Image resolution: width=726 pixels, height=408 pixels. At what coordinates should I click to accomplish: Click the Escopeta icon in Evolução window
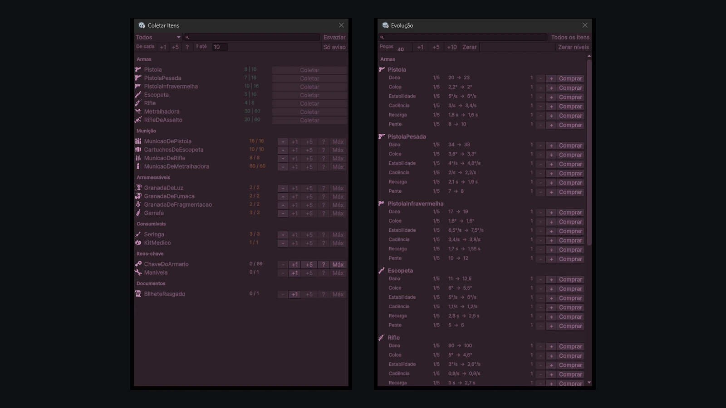[382, 271]
